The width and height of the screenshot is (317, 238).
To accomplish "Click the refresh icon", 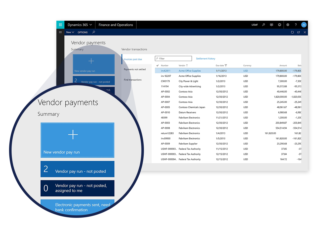I will pos(292,32).
